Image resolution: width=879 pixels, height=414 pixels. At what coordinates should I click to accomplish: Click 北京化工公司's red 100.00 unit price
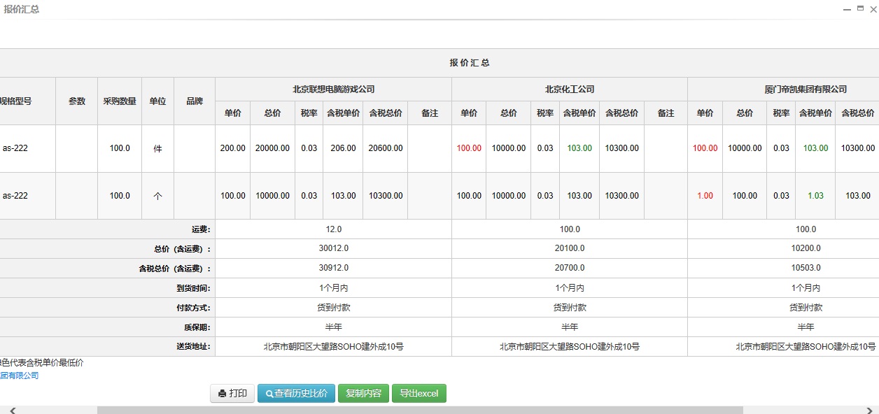click(469, 148)
